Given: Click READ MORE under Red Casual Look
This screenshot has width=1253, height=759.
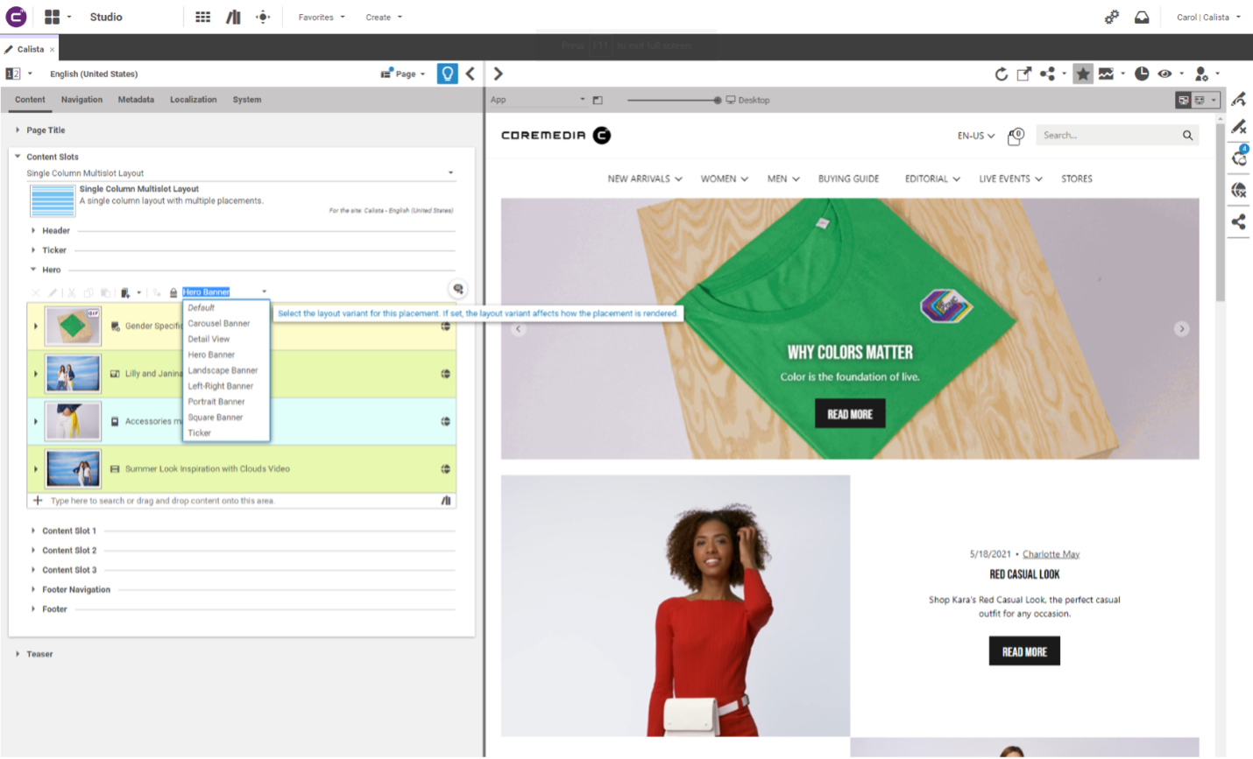Looking at the screenshot, I should click(x=1024, y=651).
